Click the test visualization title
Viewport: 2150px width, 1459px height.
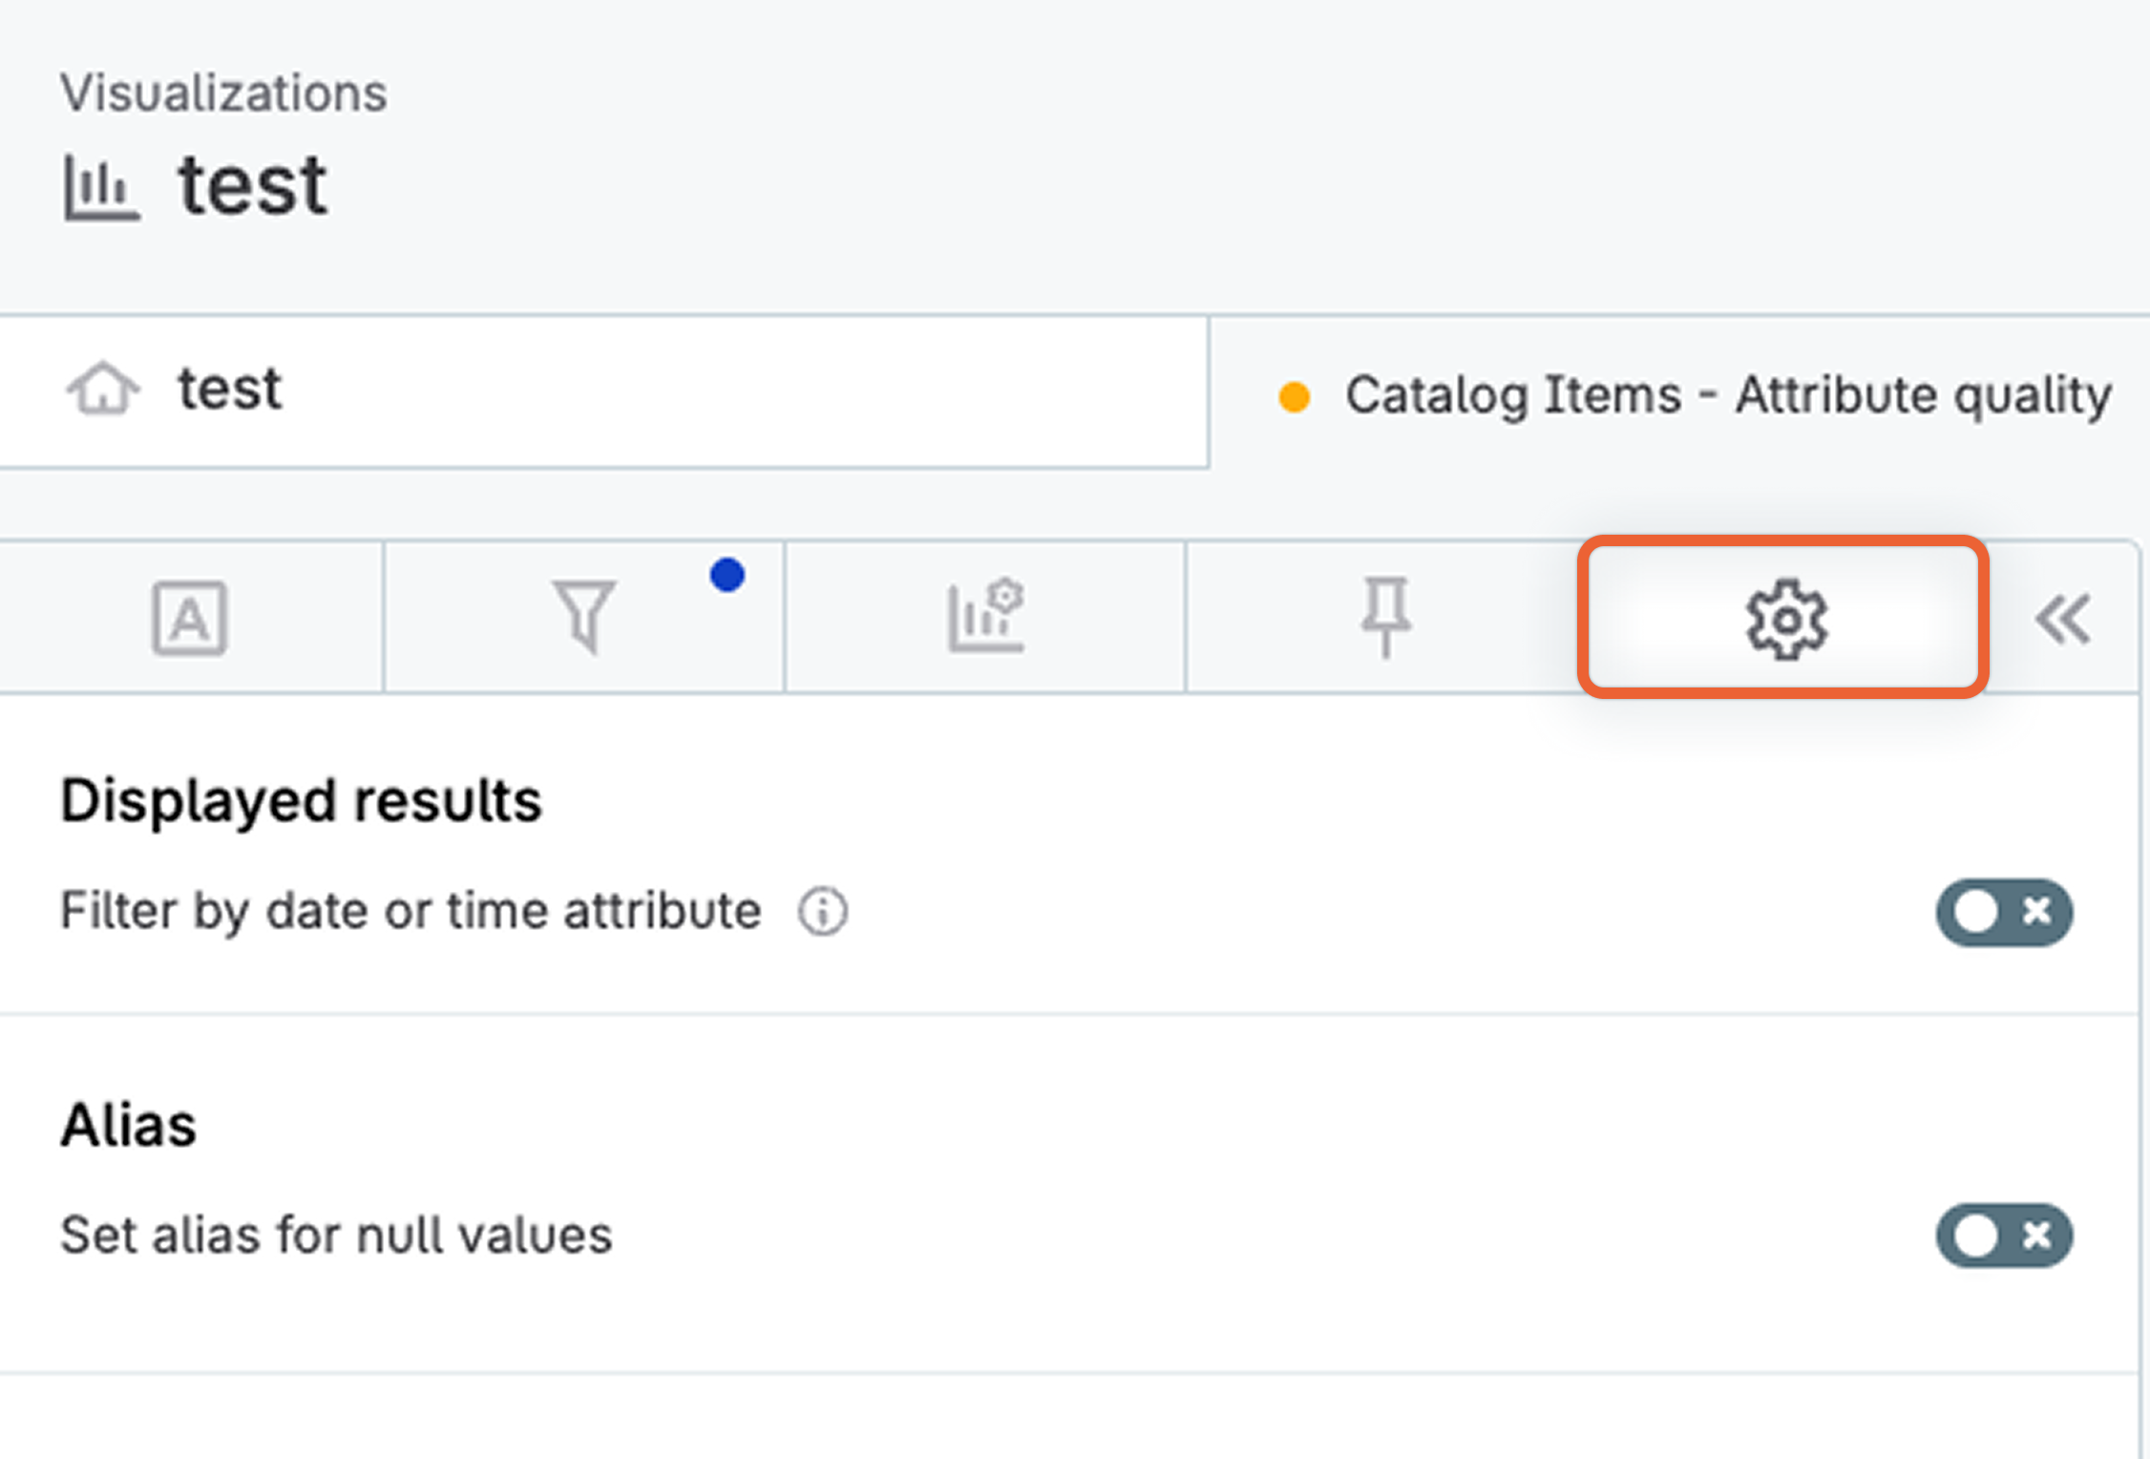coord(251,183)
